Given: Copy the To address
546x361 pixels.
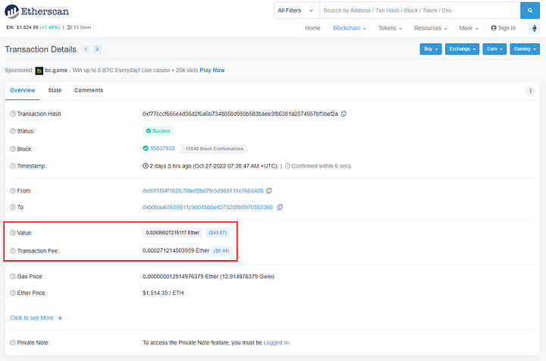Looking at the screenshot, I should tap(280, 207).
